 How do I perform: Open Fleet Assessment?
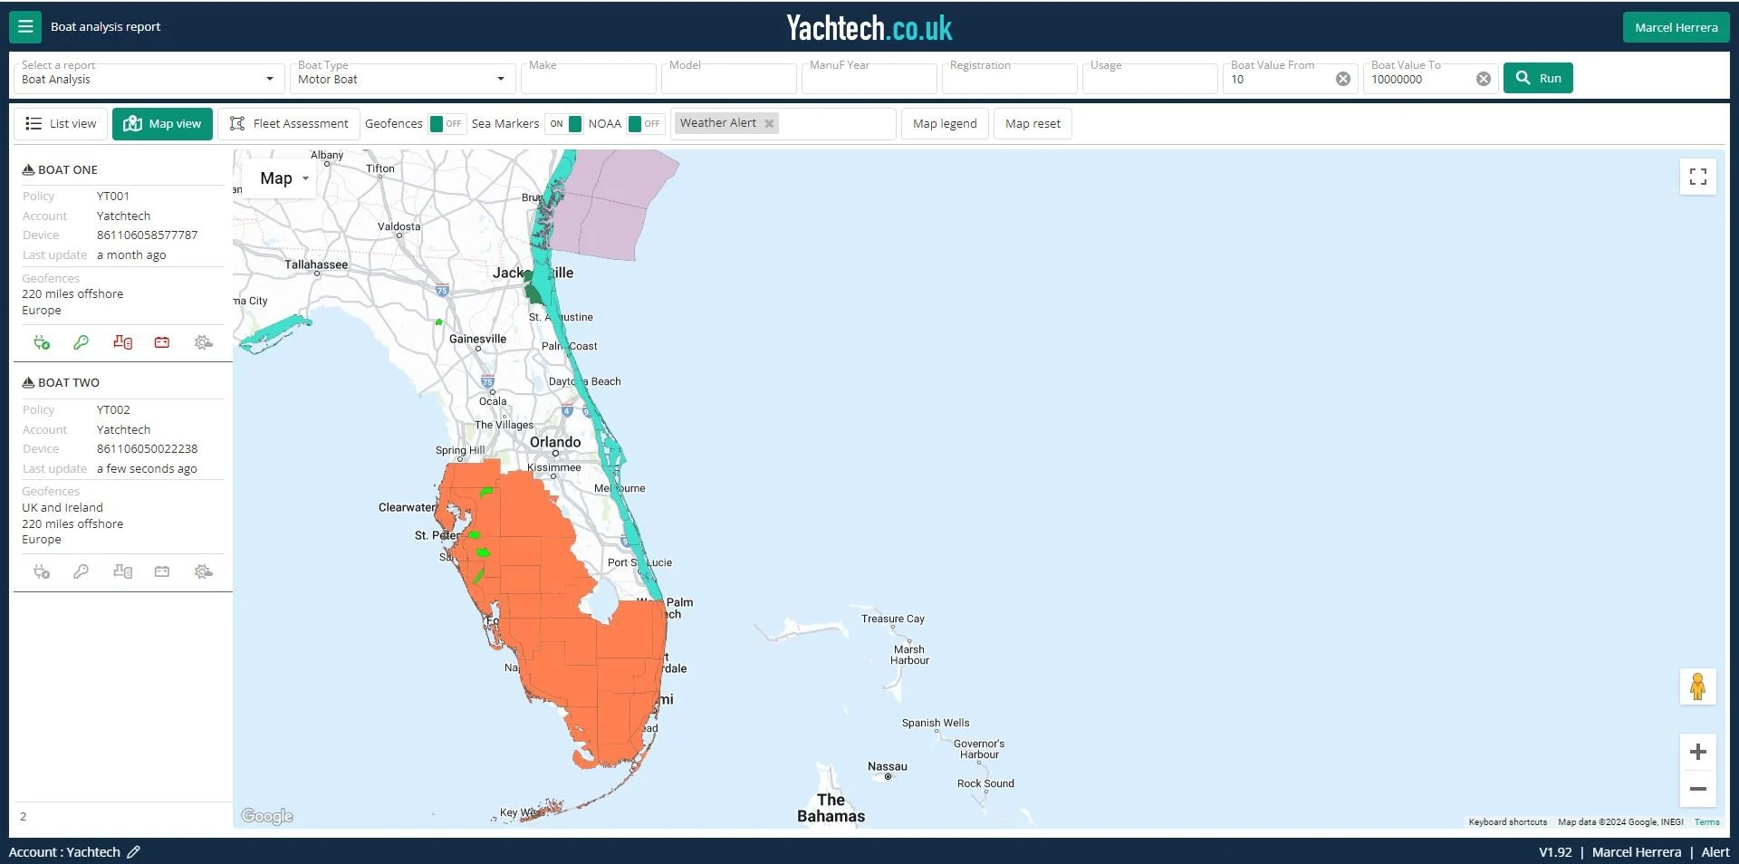click(289, 124)
